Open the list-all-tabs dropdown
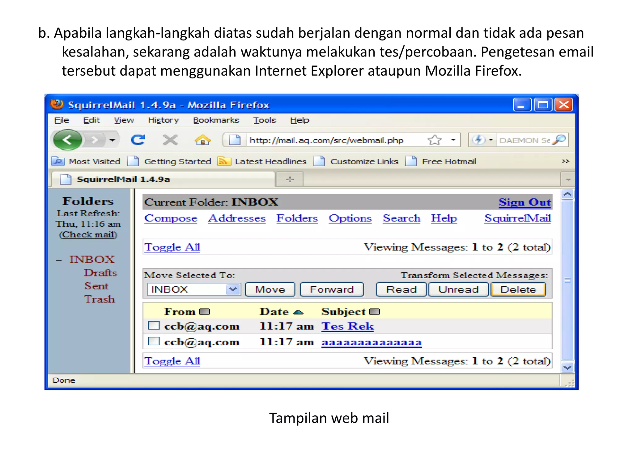The height and width of the screenshot is (474, 633). [568, 179]
